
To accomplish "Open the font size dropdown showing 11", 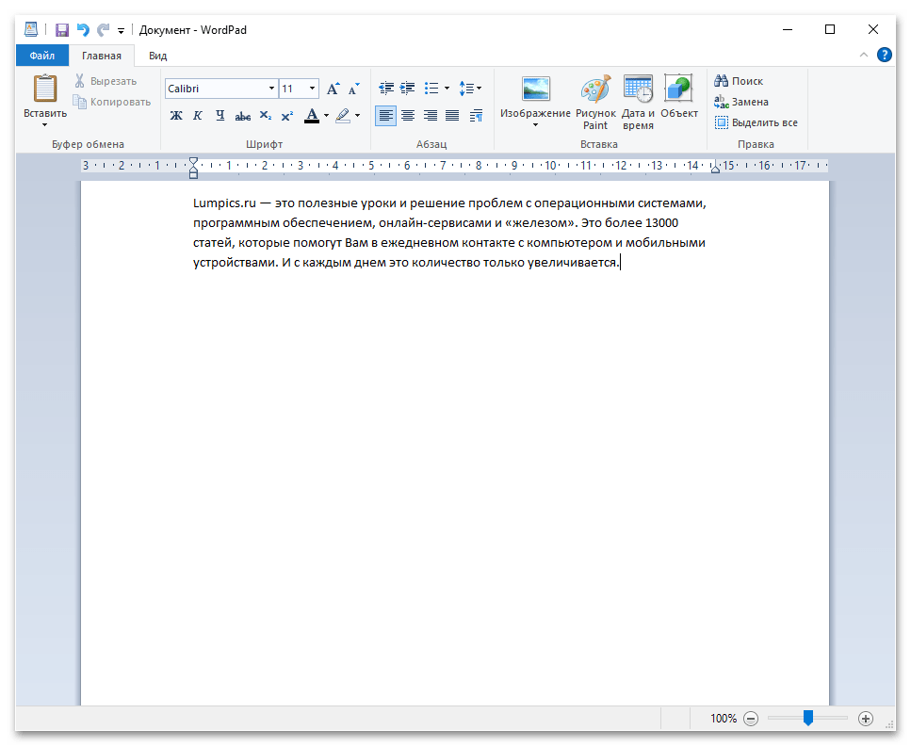I will 312,89.
